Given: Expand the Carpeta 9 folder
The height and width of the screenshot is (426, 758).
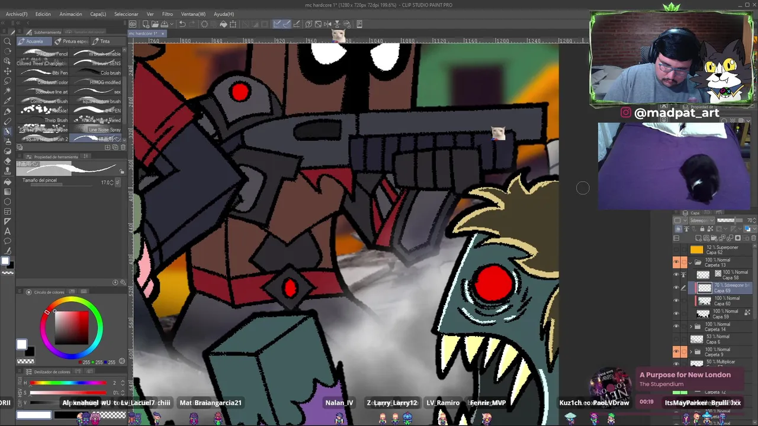Looking at the screenshot, I should (x=690, y=351).
